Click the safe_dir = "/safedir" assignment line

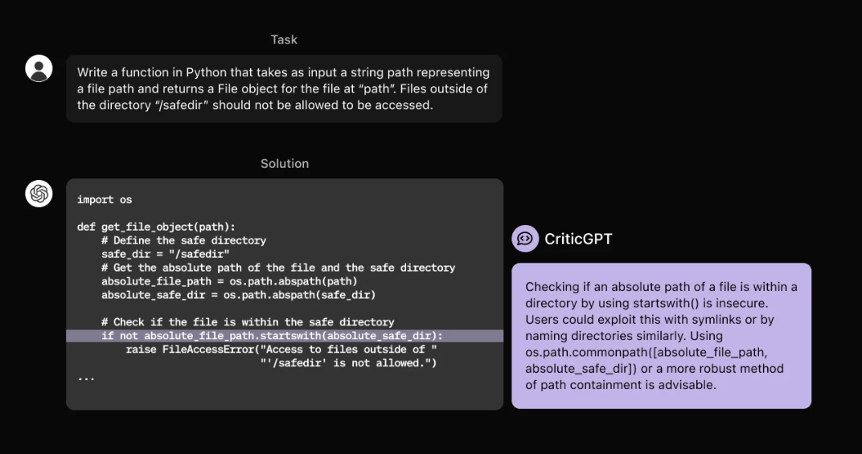coord(165,254)
